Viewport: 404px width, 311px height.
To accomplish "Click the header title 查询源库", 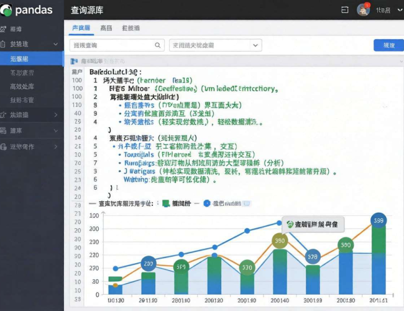I will tap(87, 10).
